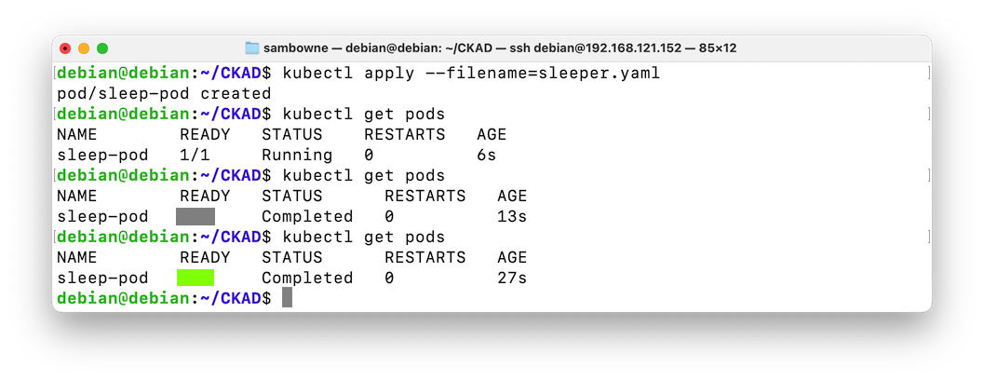Image resolution: width=984 pixels, height=381 pixels.
Task: Click the 'kubectl apply --filename=sleeper.yaml' command text
Action: pos(471,74)
